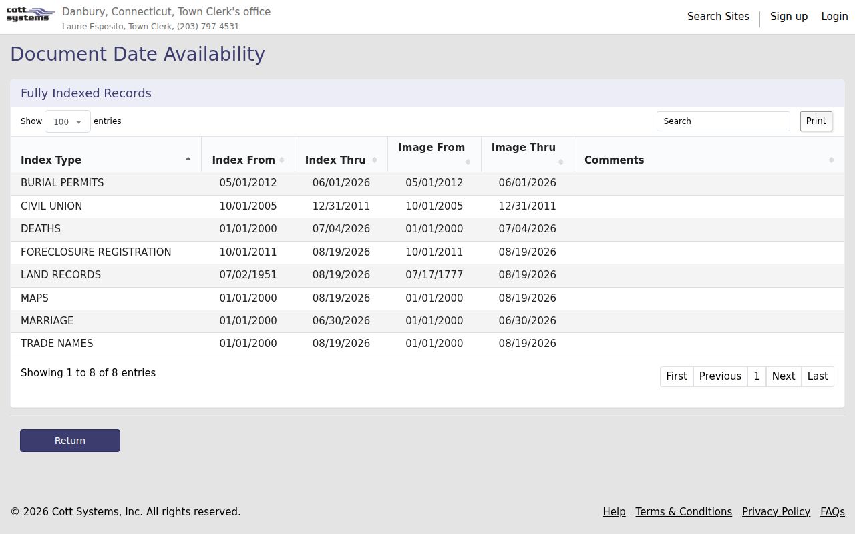
Task: Sort table by Image Thru column
Action: (528, 154)
